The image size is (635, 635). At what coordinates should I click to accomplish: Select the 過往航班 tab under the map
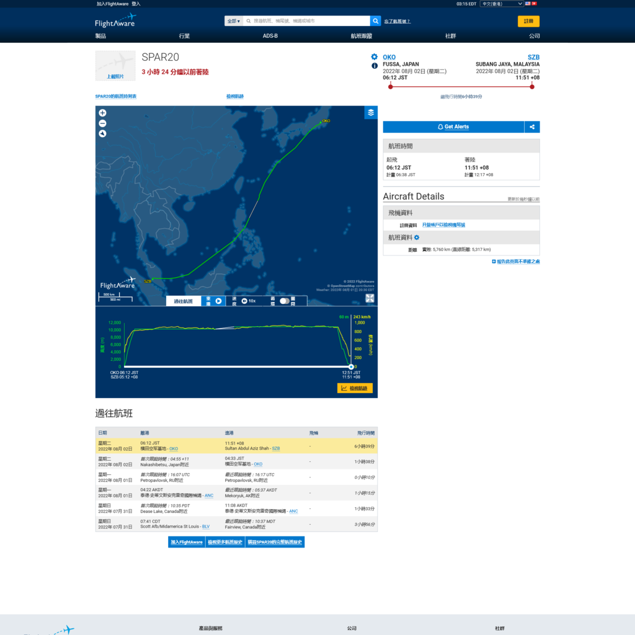184,301
